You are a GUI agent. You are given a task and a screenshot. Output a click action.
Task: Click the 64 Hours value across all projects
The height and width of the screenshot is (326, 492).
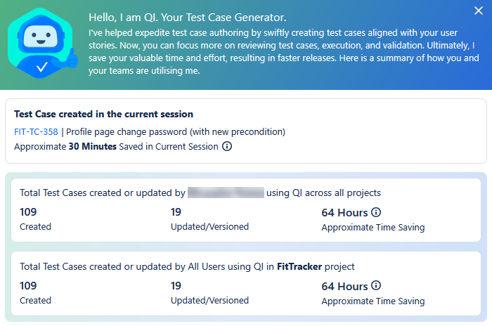(x=344, y=212)
